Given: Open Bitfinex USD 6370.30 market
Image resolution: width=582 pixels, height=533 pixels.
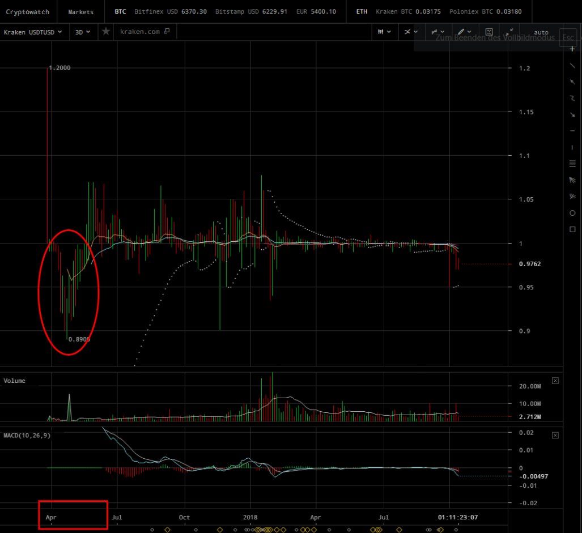Looking at the screenshot, I should pos(171,11).
